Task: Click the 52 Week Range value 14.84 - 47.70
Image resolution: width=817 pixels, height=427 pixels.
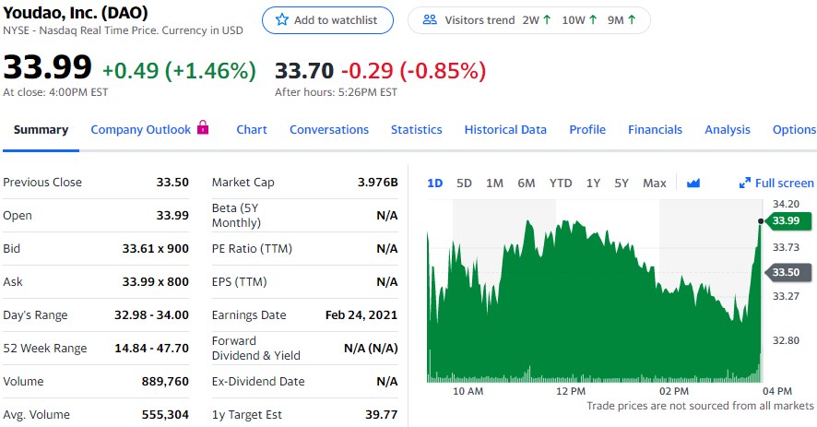Action: click(x=151, y=349)
